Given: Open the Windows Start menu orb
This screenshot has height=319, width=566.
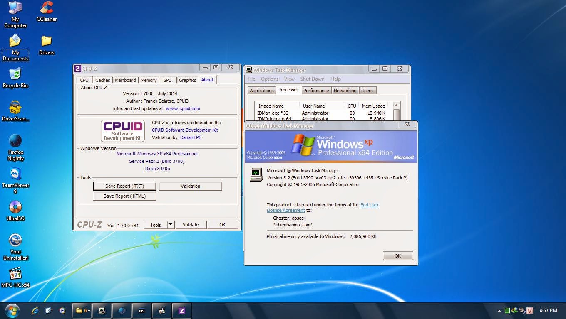Looking at the screenshot, I should click(x=12, y=310).
